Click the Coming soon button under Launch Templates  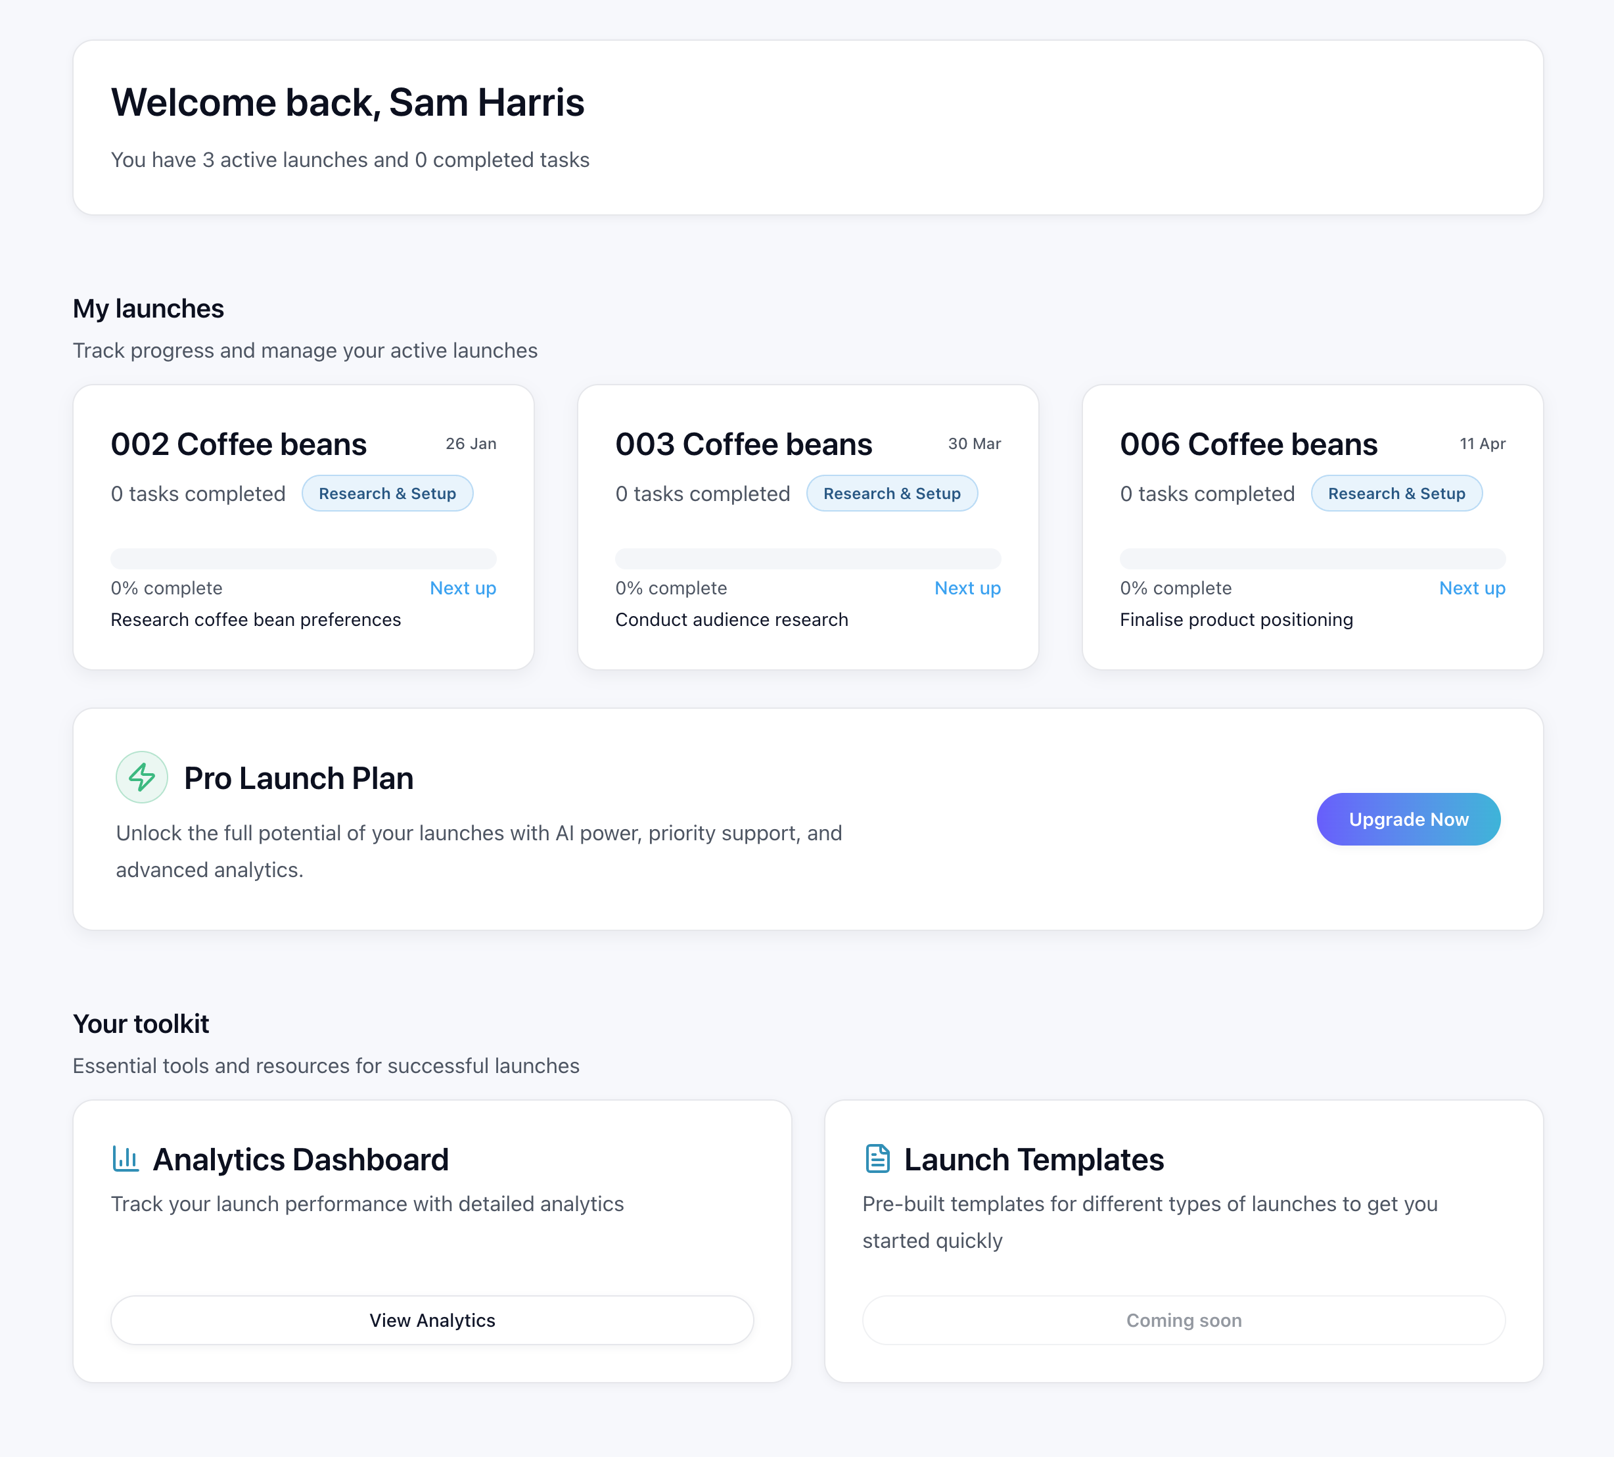point(1184,1320)
